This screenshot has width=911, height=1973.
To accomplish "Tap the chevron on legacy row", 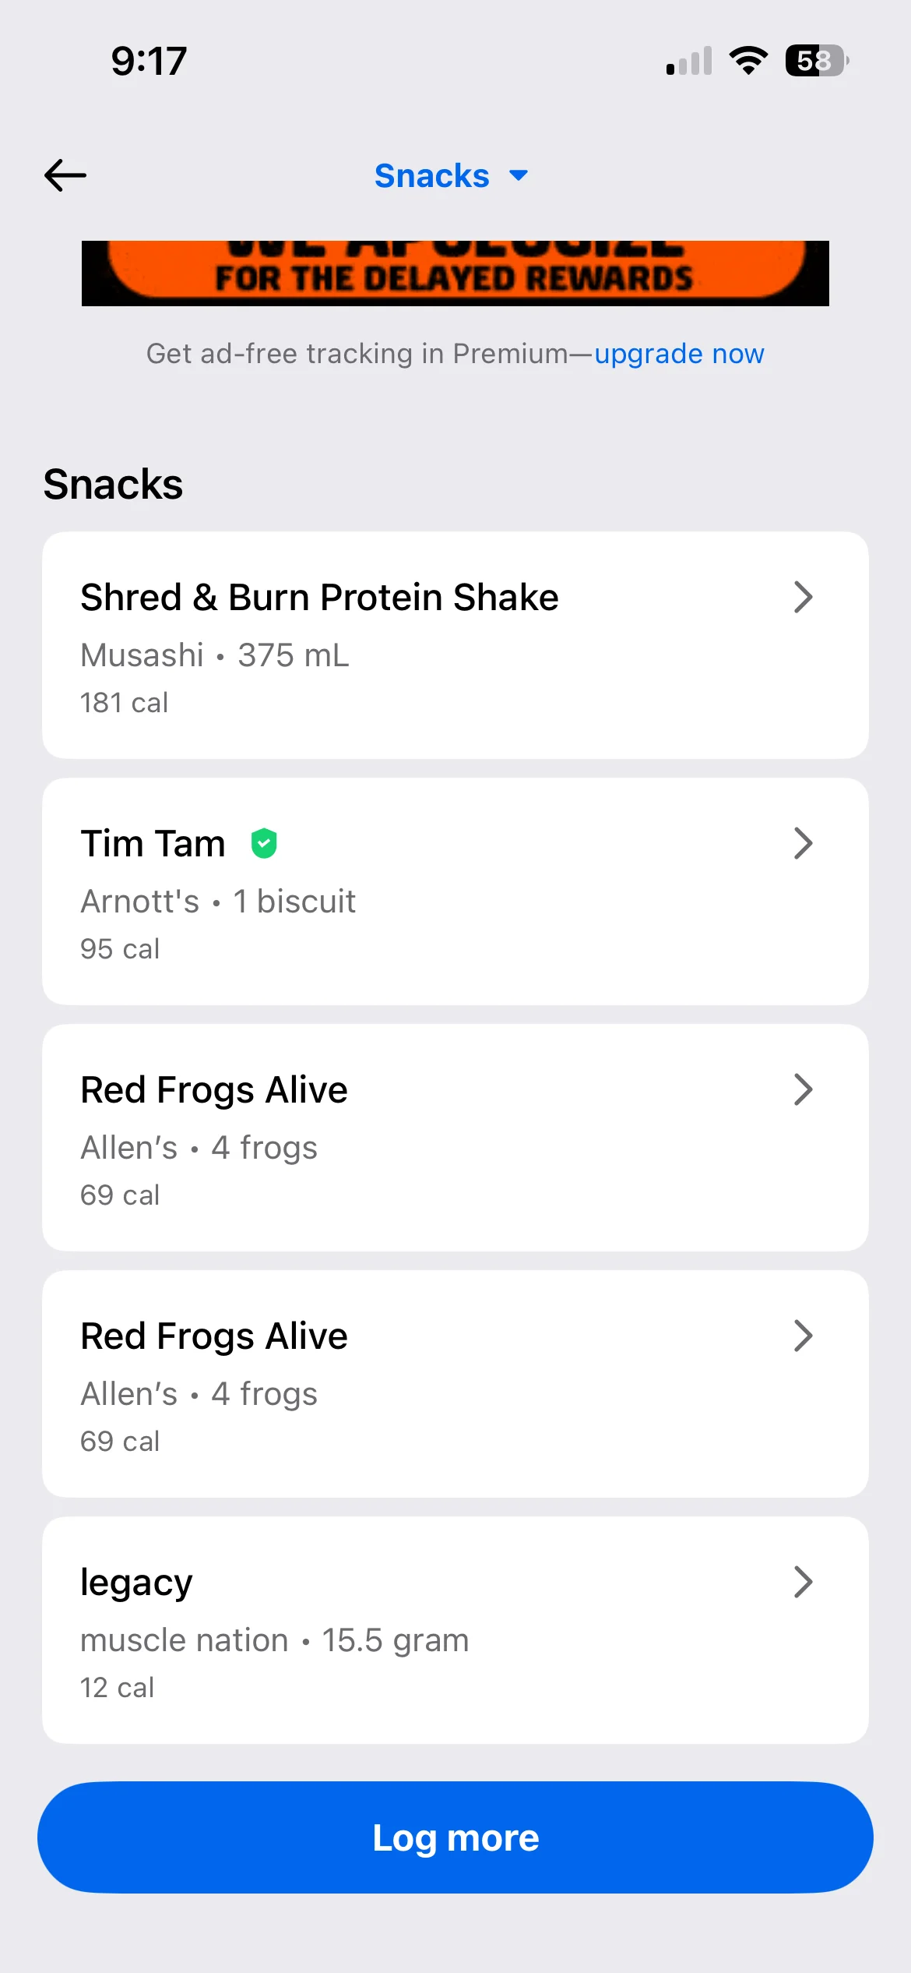I will point(803,1582).
